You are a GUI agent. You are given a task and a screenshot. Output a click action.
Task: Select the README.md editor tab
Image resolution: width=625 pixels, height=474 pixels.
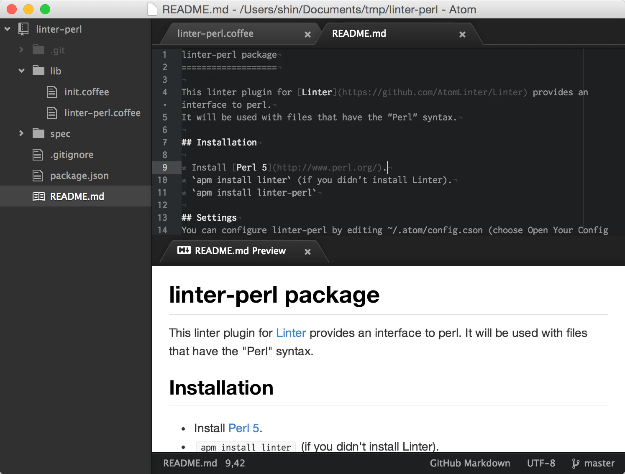click(359, 33)
